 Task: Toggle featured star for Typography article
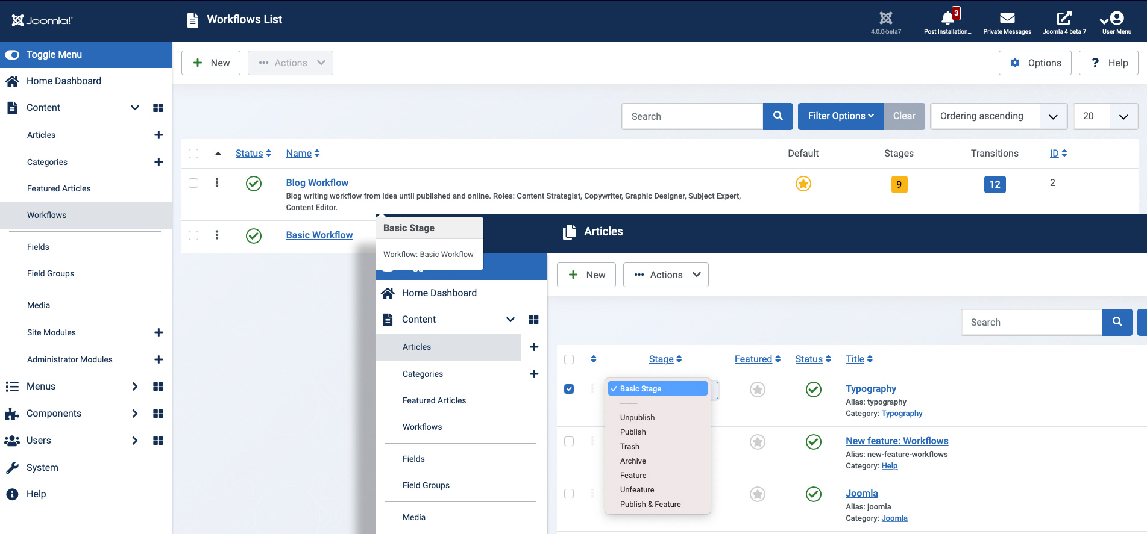(758, 390)
